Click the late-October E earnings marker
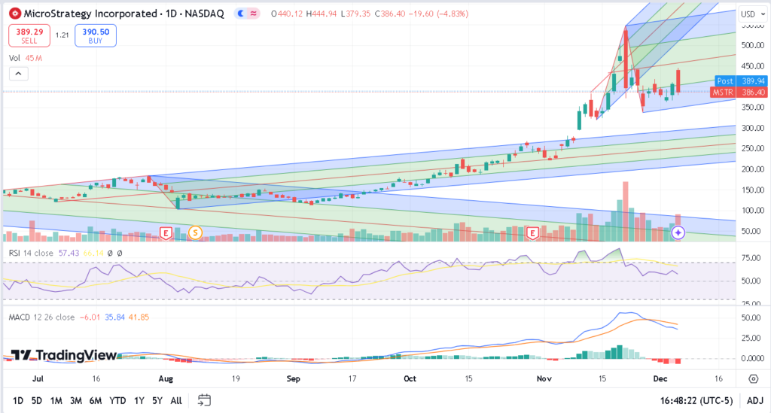 coord(532,232)
